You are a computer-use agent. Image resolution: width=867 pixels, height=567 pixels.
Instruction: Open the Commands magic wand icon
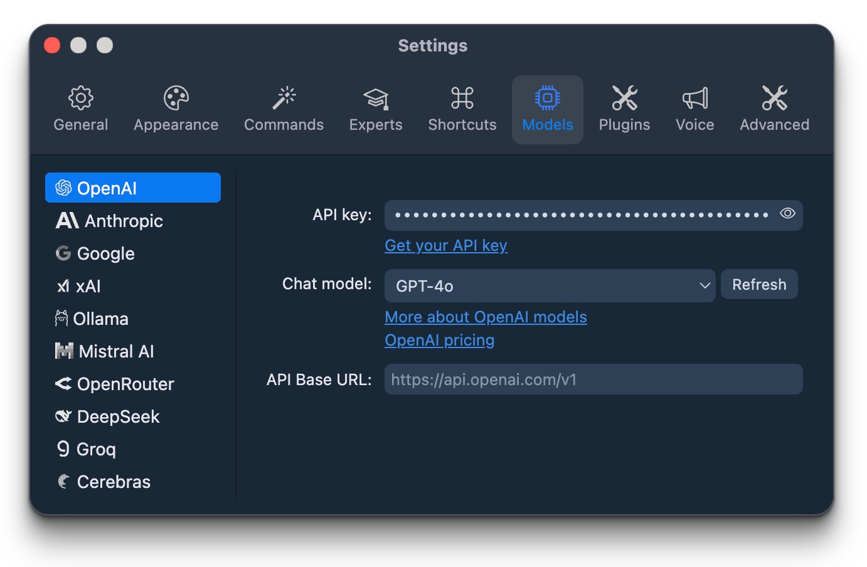tap(284, 98)
